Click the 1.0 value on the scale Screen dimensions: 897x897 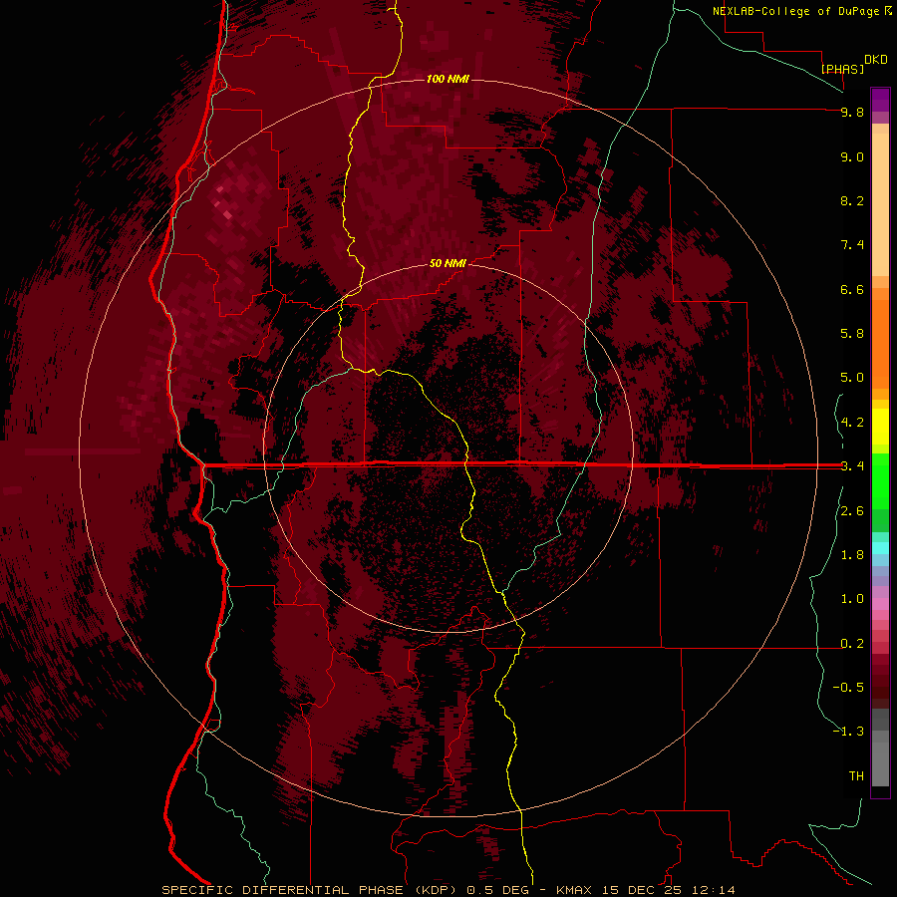[x=852, y=599]
